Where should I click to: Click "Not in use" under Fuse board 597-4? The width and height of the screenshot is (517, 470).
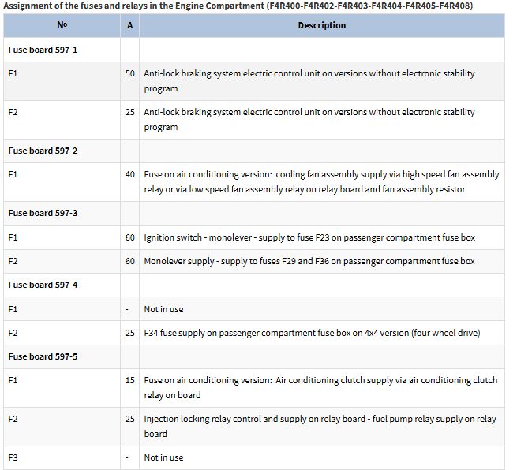click(163, 309)
